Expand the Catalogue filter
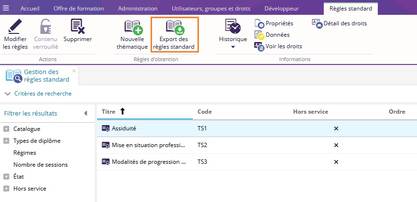The image size is (417, 202). [6, 129]
